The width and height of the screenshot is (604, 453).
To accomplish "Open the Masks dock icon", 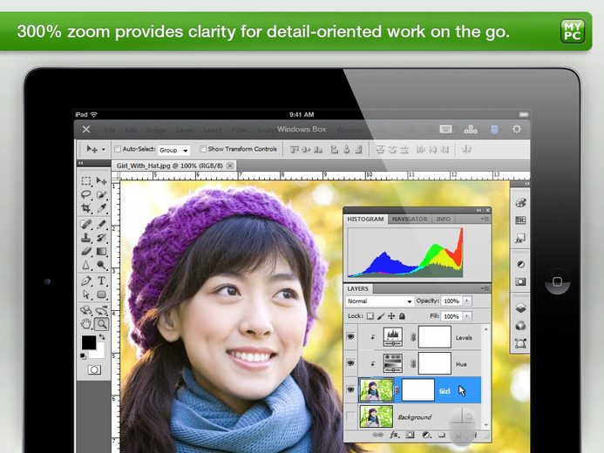I will [x=520, y=281].
